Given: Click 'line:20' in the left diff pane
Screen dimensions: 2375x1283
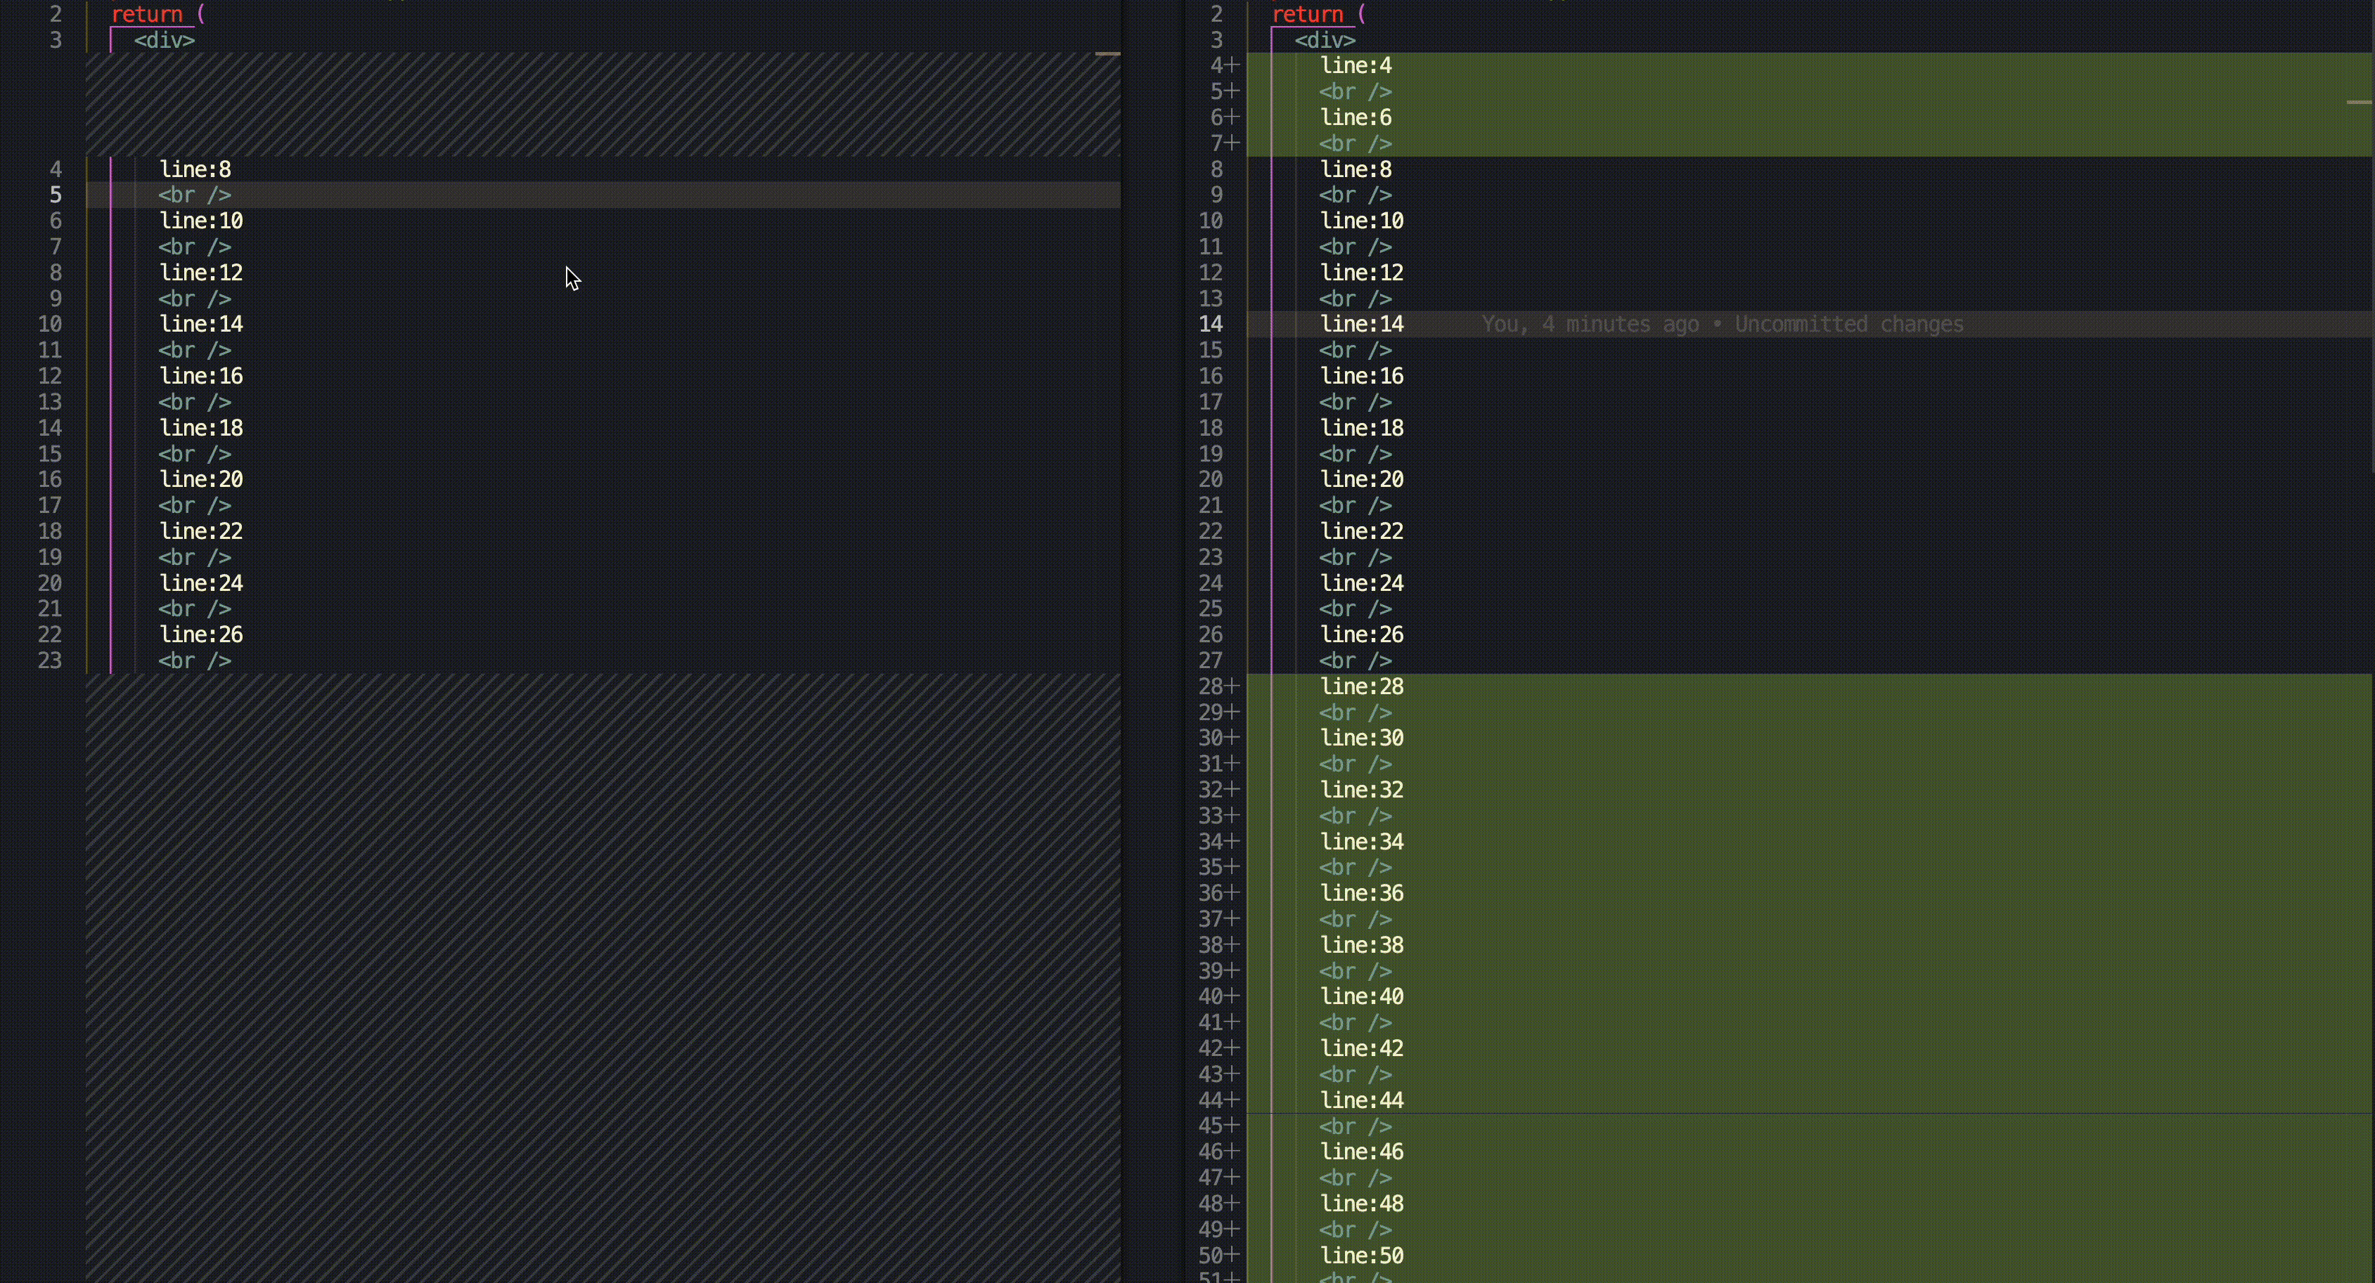Looking at the screenshot, I should click(x=201, y=479).
